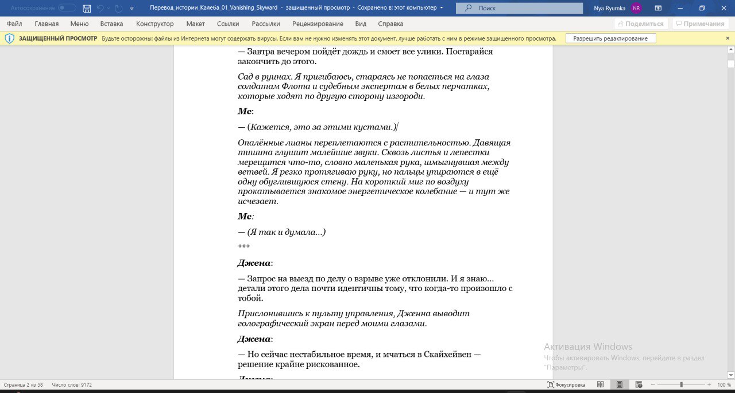This screenshot has width=735, height=393.
Task: Click the zoom slider handle
Action: [681, 385]
